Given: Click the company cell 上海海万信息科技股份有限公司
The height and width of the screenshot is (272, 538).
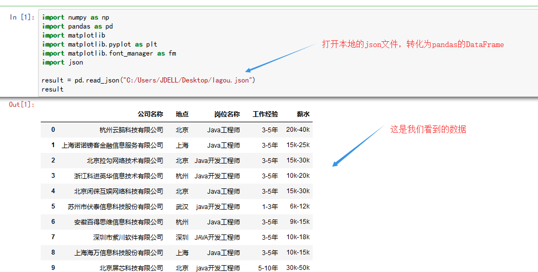Looking at the screenshot, I should coord(118,253).
